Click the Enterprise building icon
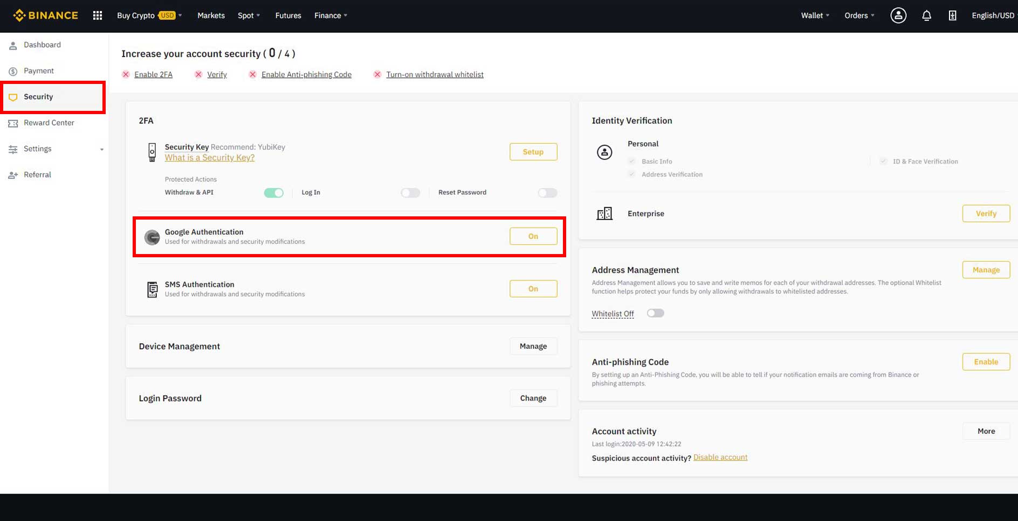The height and width of the screenshot is (521, 1018). click(x=604, y=214)
